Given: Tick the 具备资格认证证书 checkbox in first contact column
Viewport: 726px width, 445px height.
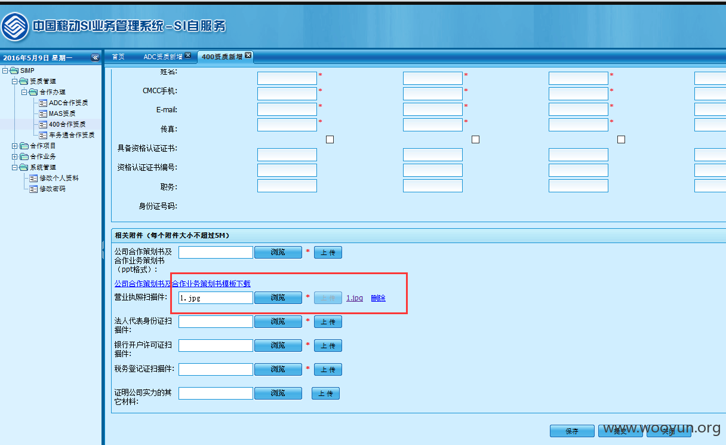Looking at the screenshot, I should [330, 139].
